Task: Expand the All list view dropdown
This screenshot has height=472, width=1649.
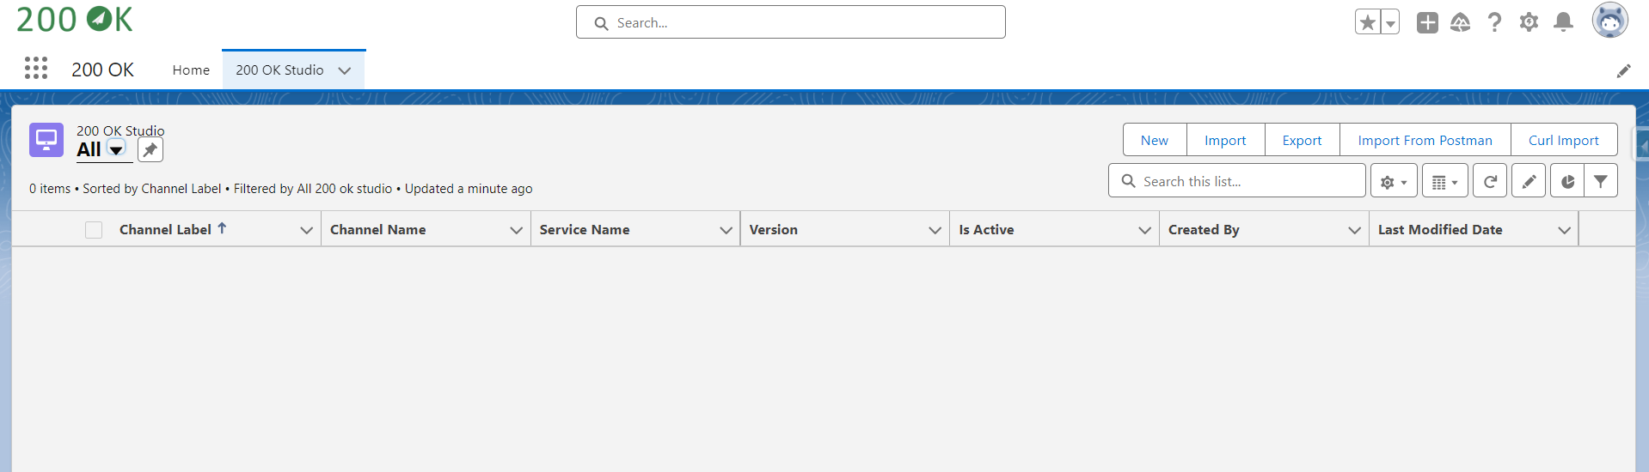Action: pos(116,150)
